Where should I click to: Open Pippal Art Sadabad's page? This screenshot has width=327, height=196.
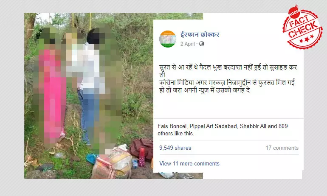(213, 126)
